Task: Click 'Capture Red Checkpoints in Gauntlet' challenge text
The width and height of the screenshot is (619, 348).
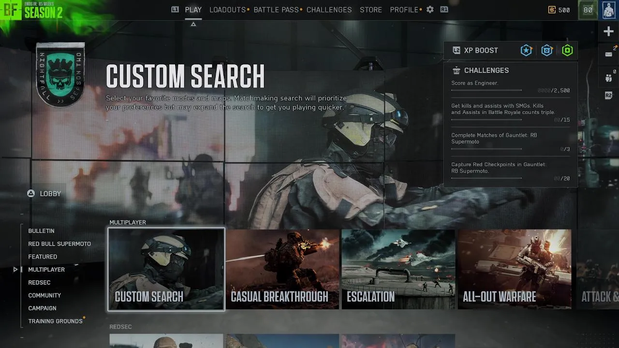Action: (x=499, y=168)
